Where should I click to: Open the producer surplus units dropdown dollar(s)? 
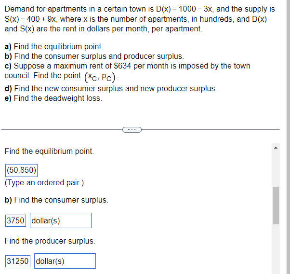[65, 261]
